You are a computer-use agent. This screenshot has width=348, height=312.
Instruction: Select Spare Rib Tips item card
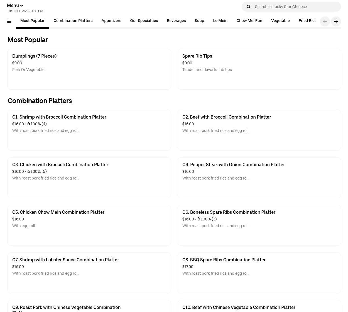point(259,69)
